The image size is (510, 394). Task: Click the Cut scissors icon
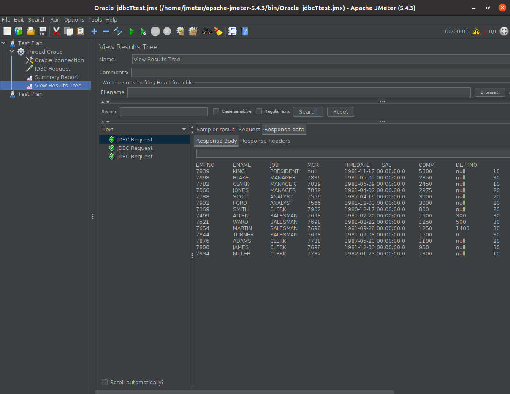click(56, 31)
